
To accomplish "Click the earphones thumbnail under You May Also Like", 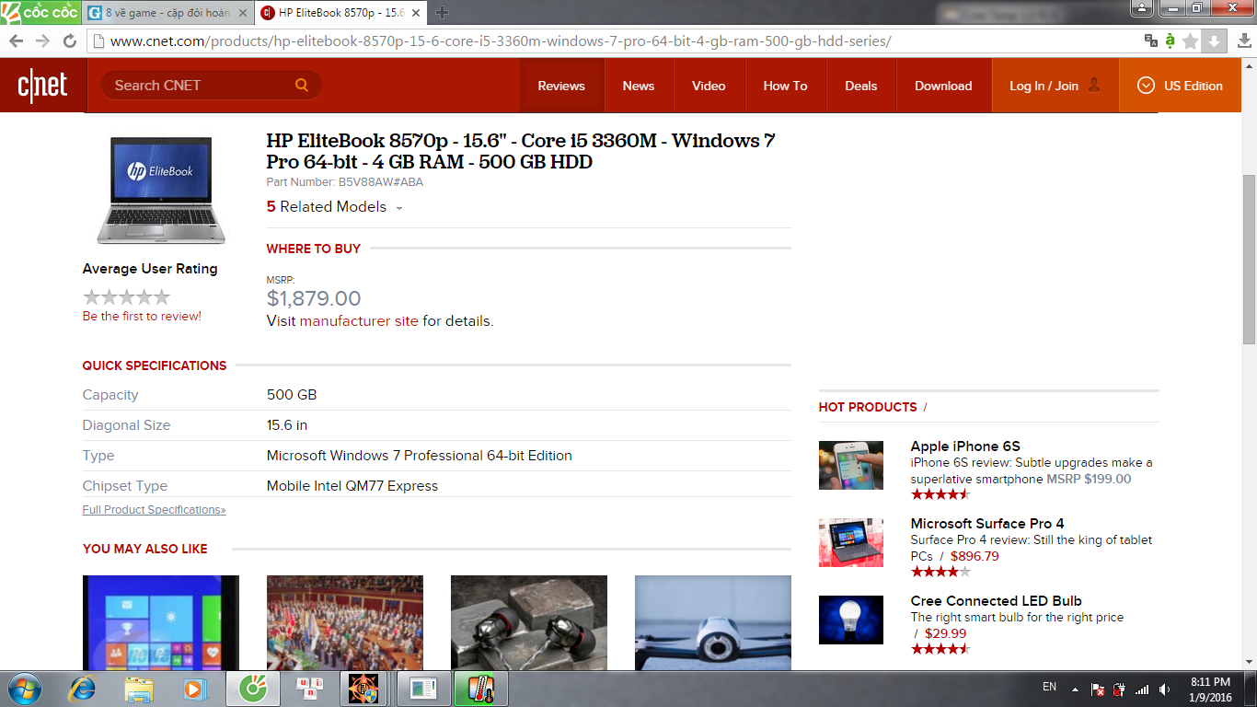I will pos(529,623).
